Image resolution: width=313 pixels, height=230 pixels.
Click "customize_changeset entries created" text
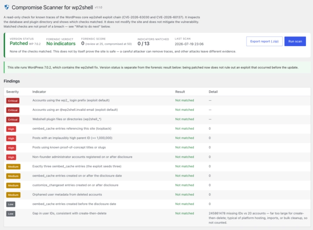pyautogui.click(x=75, y=185)
